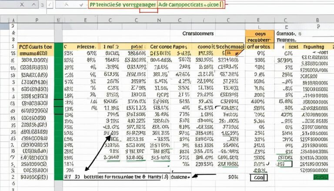Select the header cell 'Frgounhsg'
The height and width of the screenshot is (191, 334).
pos(314,47)
